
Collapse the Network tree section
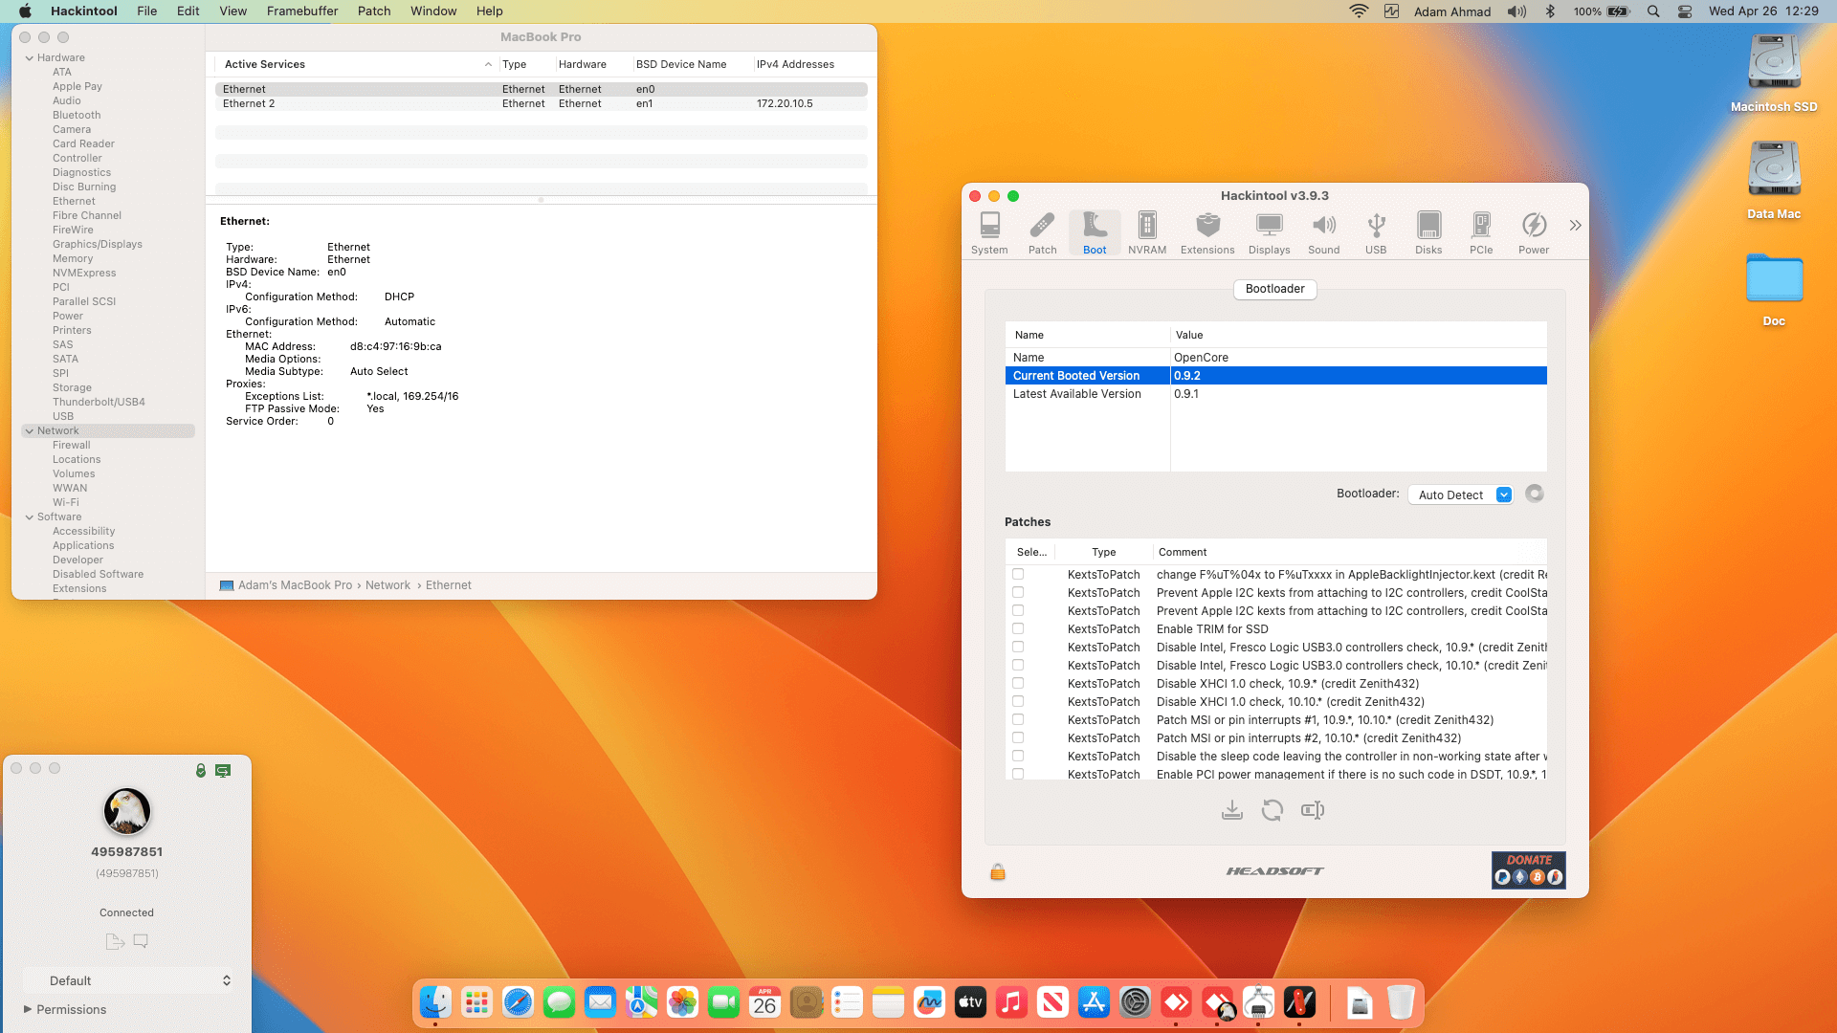[30, 430]
